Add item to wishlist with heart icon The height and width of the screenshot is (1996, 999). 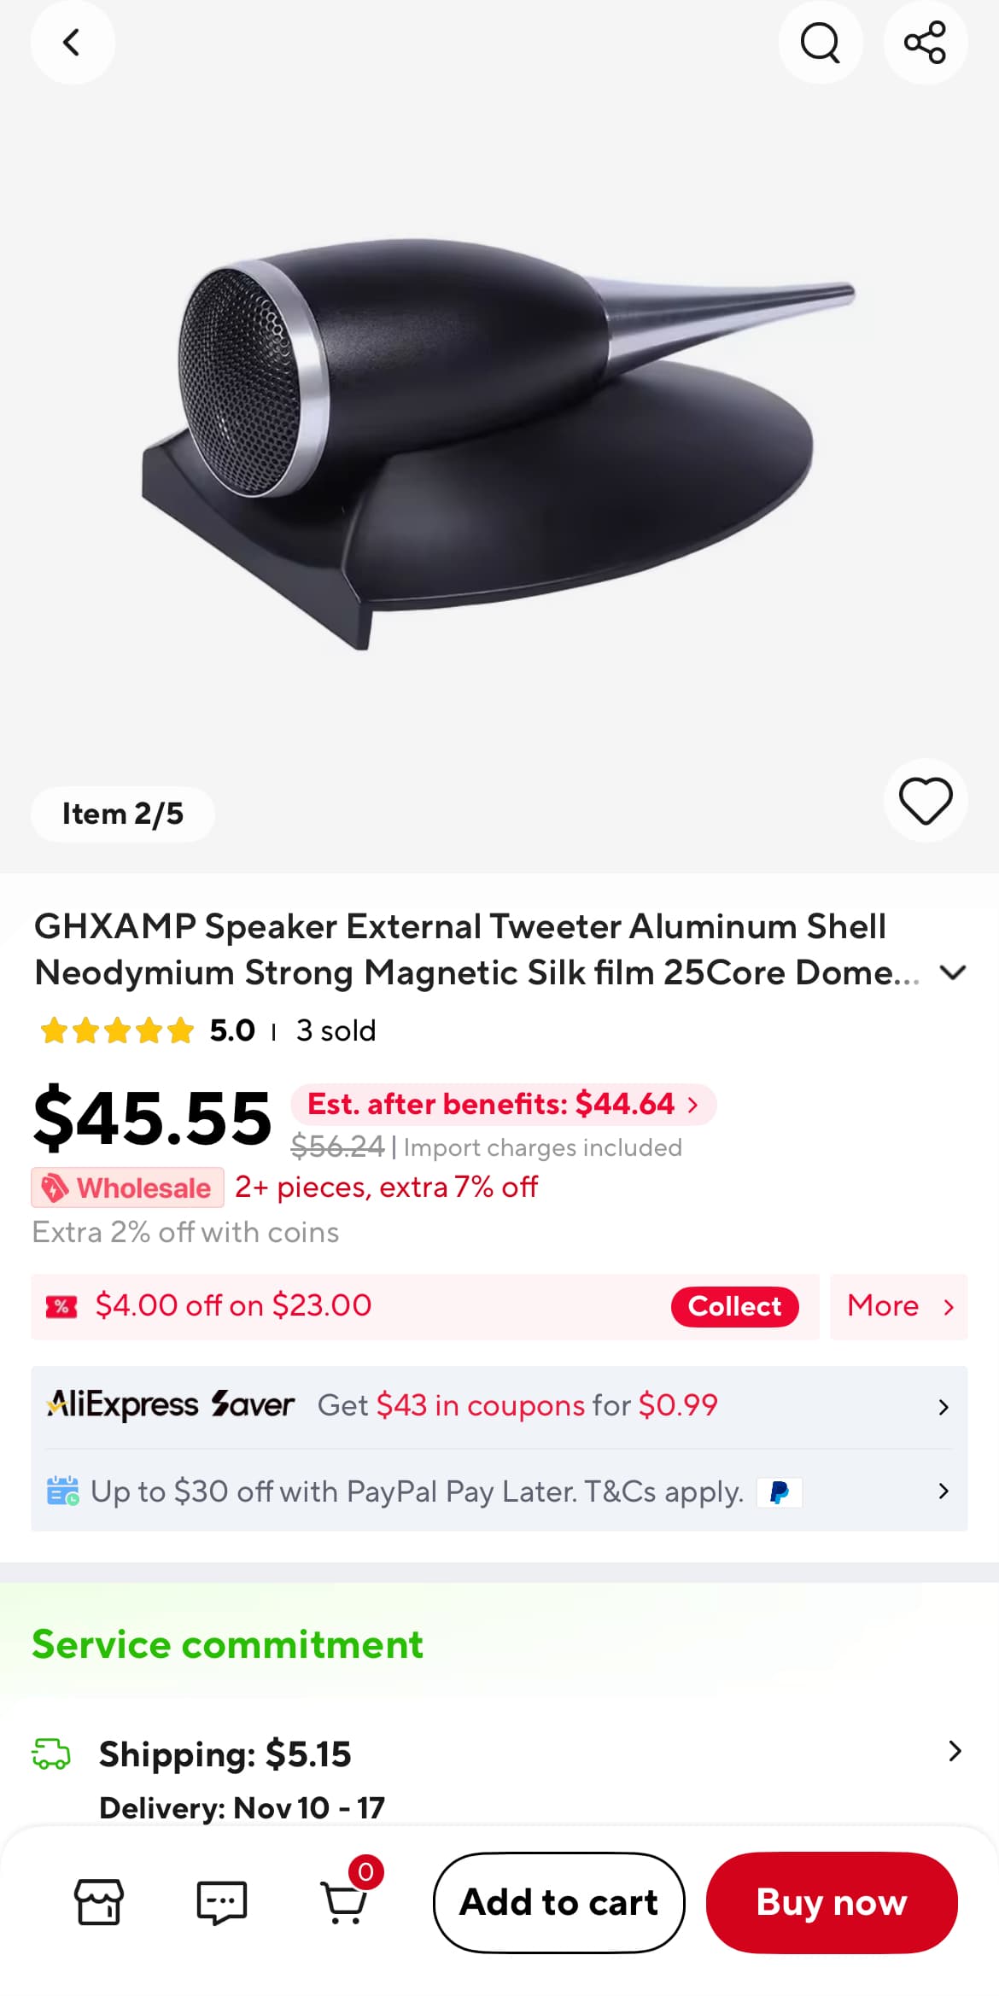point(925,801)
